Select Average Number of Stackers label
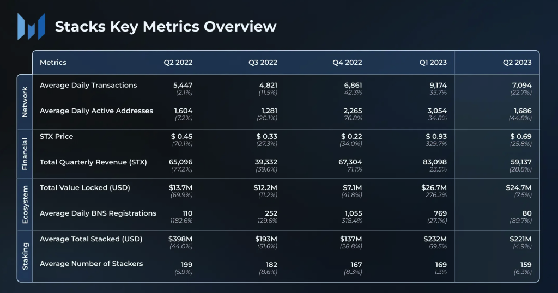This screenshot has height=293, width=558. pos(91,264)
